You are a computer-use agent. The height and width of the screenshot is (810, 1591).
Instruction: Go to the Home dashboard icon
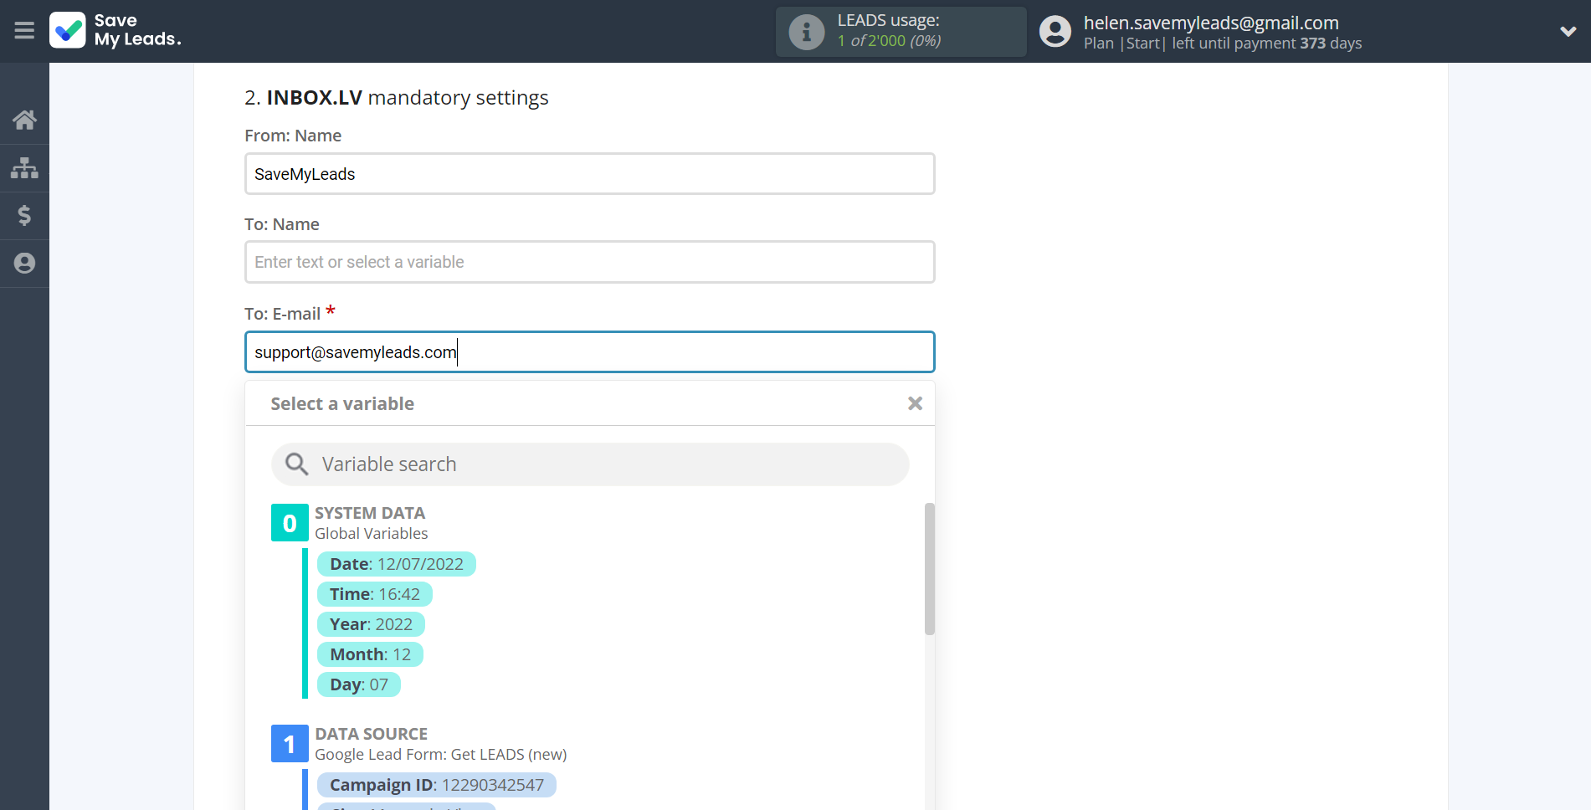(x=24, y=120)
